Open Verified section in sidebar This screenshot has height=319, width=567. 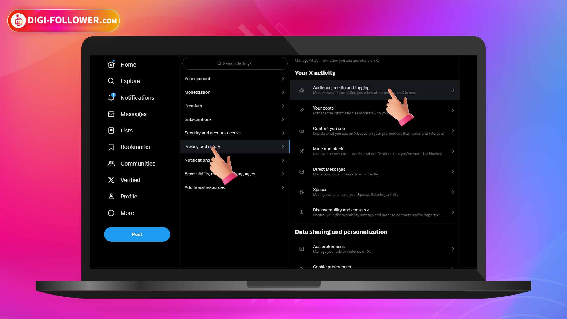pyautogui.click(x=130, y=180)
